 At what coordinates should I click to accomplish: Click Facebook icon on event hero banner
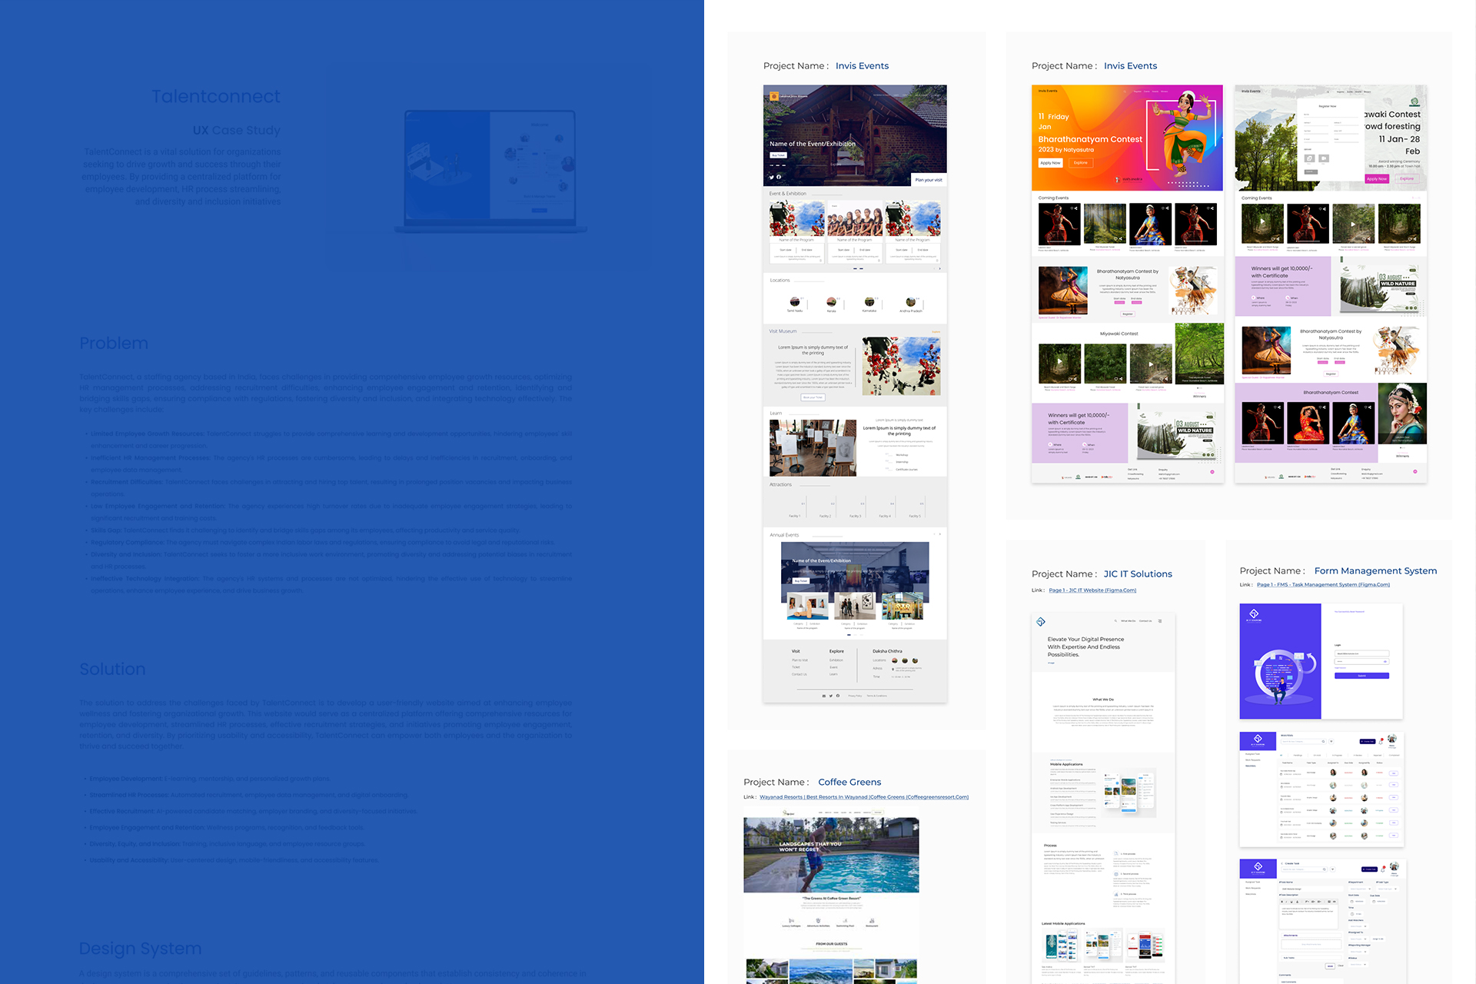pos(779,178)
